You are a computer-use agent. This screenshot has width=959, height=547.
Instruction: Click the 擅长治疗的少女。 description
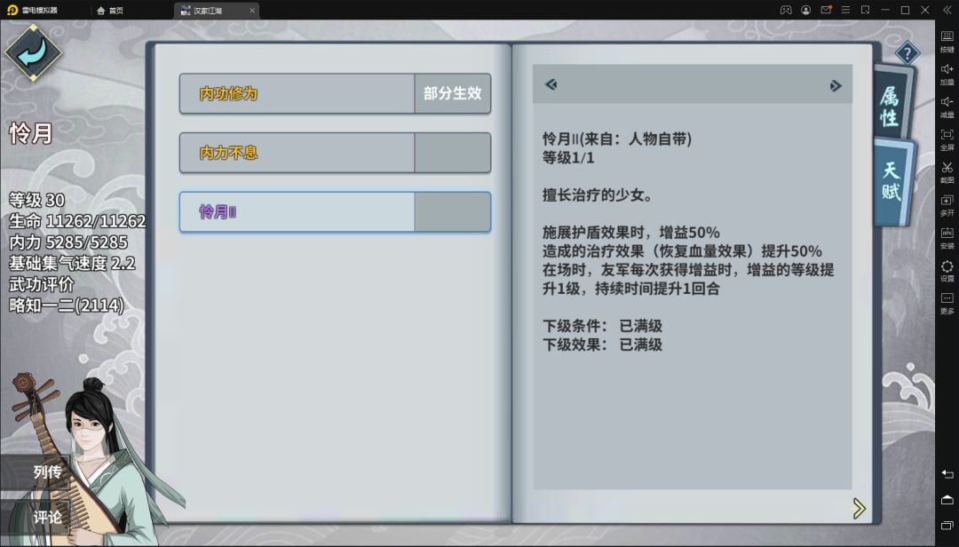point(598,195)
